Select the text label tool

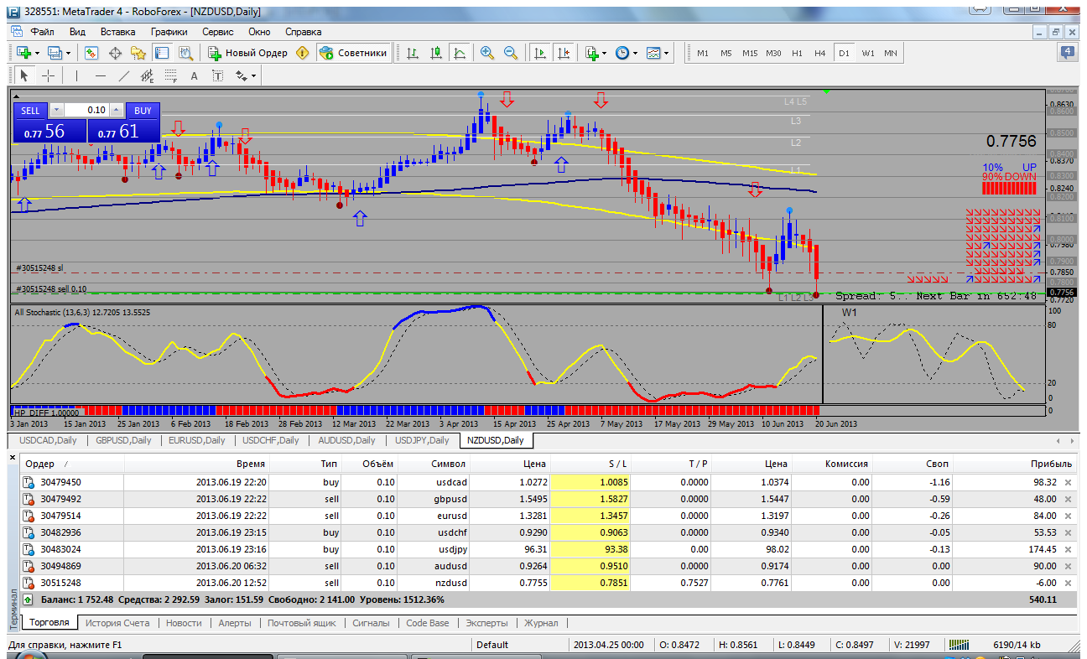[194, 75]
